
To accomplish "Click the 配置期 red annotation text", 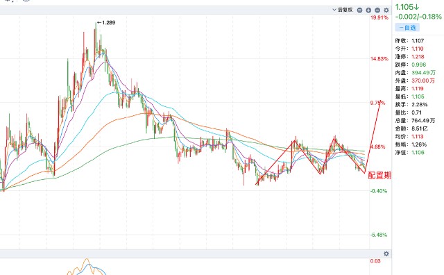I will [x=379, y=175].
